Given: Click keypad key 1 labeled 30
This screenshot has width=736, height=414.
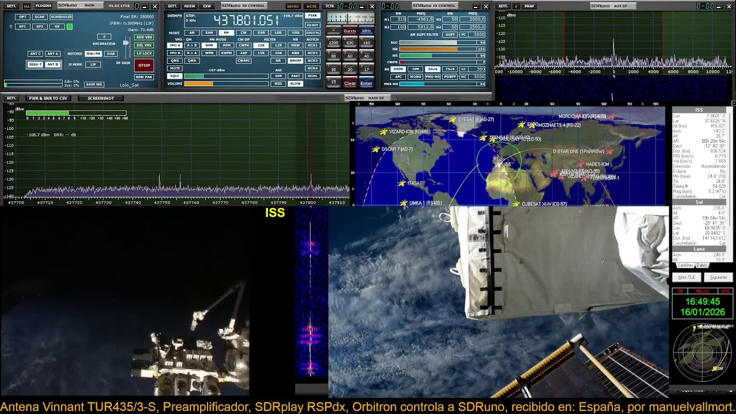Looking at the screenshot, I should (x=333, y=69).
